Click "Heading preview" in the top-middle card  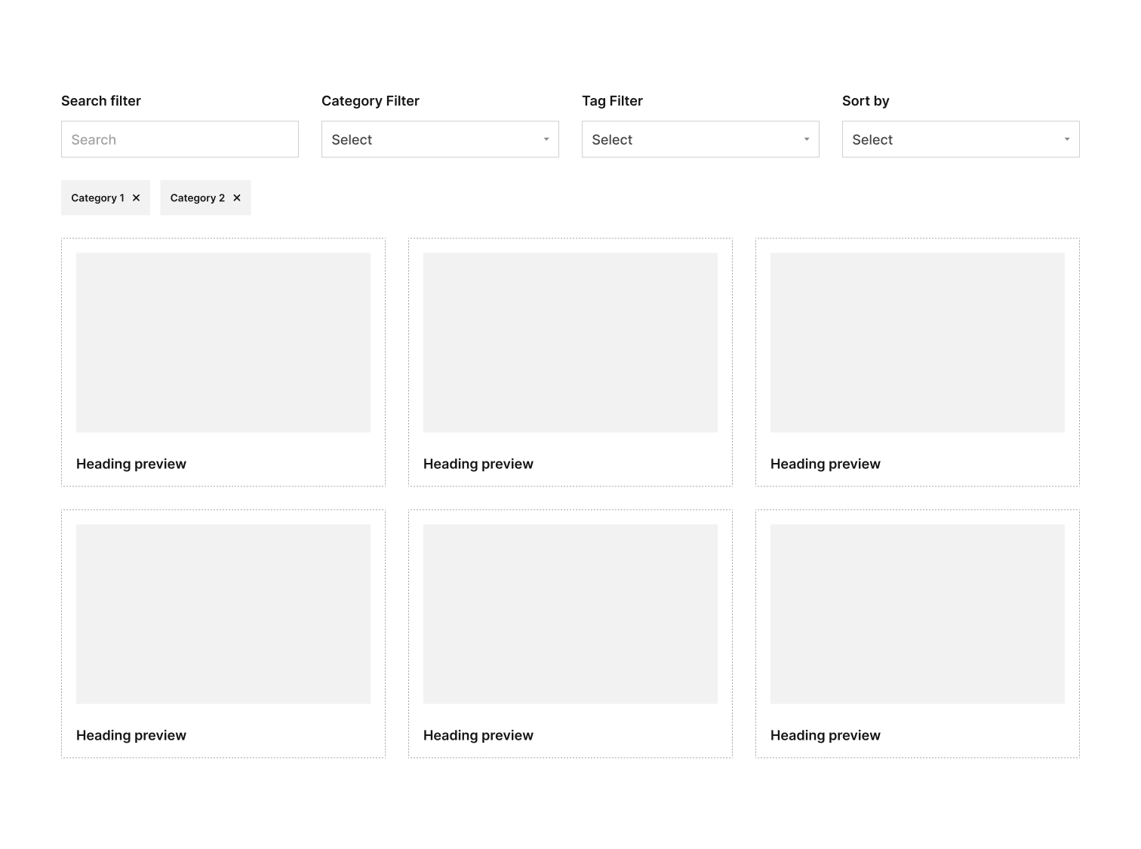(478, 464)
